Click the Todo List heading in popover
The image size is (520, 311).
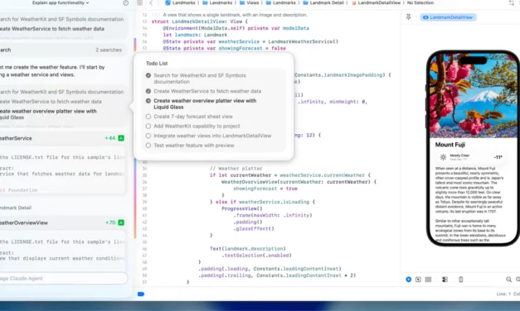point(157,63)
